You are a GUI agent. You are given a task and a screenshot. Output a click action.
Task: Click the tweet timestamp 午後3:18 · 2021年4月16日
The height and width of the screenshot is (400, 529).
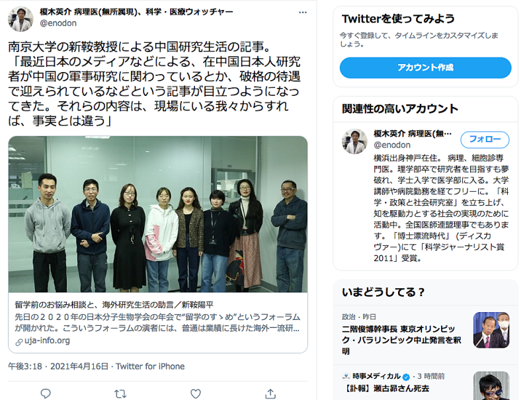(x=58, y=366)
